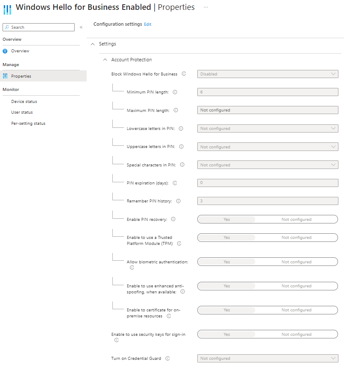
Task: Select Yes for enhanced anti-spoofing
Action: click(226, 286)
